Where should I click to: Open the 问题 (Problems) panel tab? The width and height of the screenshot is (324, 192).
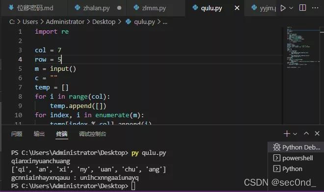[x=17, y=134]
